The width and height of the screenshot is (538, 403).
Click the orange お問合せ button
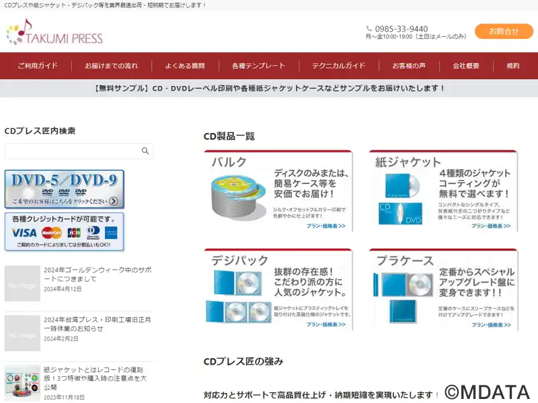(504, 31)
